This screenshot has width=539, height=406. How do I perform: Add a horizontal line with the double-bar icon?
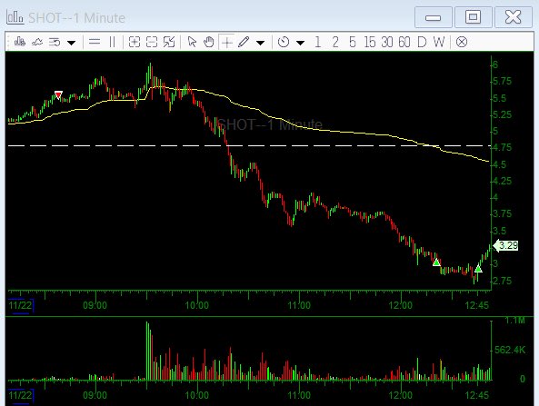[x=95, y=42]
